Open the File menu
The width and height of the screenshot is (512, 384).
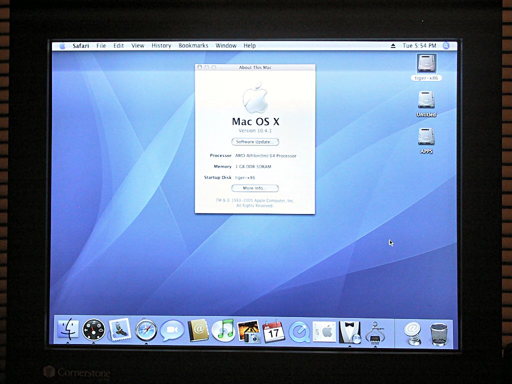click(101, 45)
